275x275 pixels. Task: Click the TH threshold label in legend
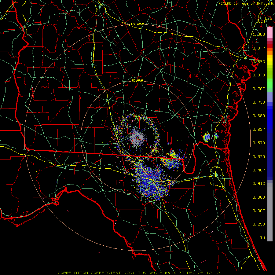(262, 238)
